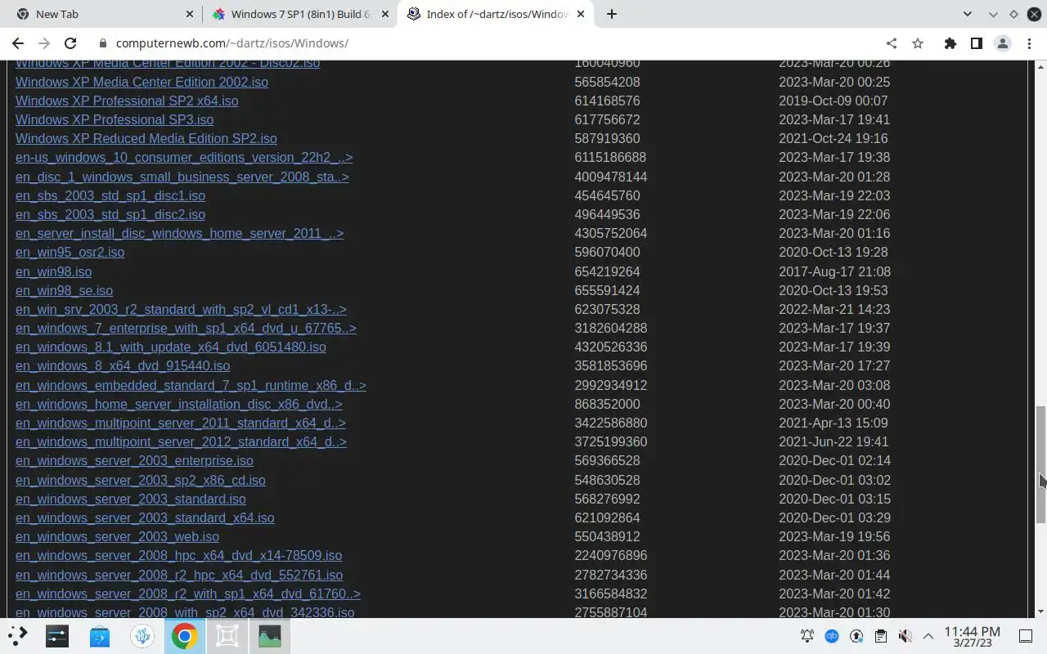
Task: Toggle the Chrome side panel
Action: (976, 43)
